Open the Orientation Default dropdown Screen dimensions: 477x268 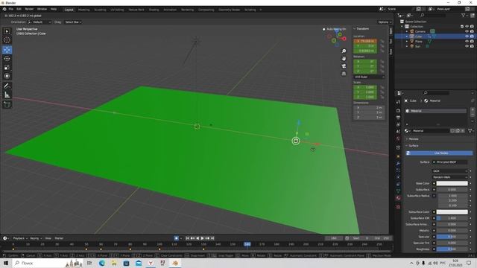pos(40,22)
